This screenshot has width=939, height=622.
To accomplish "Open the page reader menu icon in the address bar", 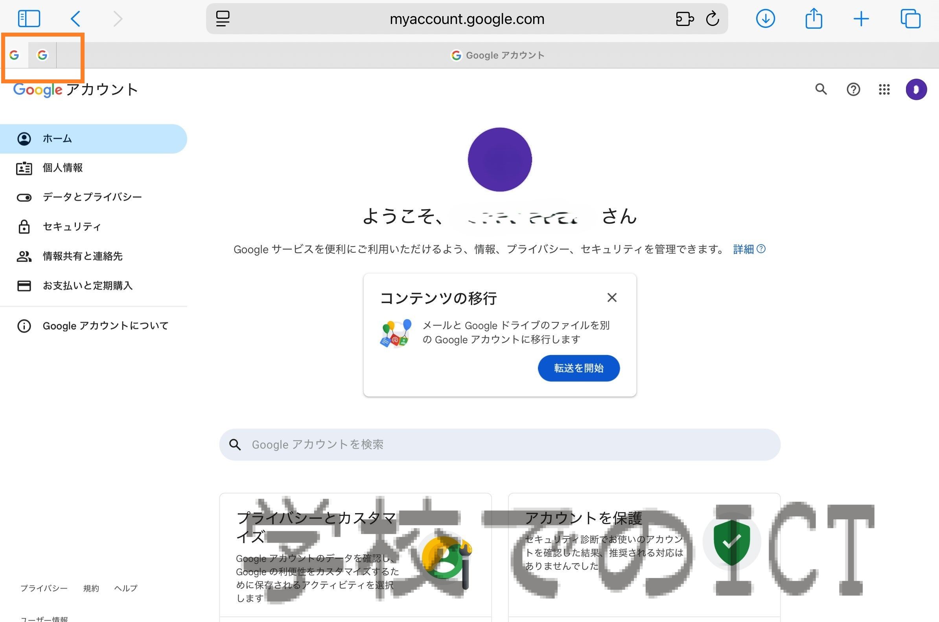I will 223,18.
